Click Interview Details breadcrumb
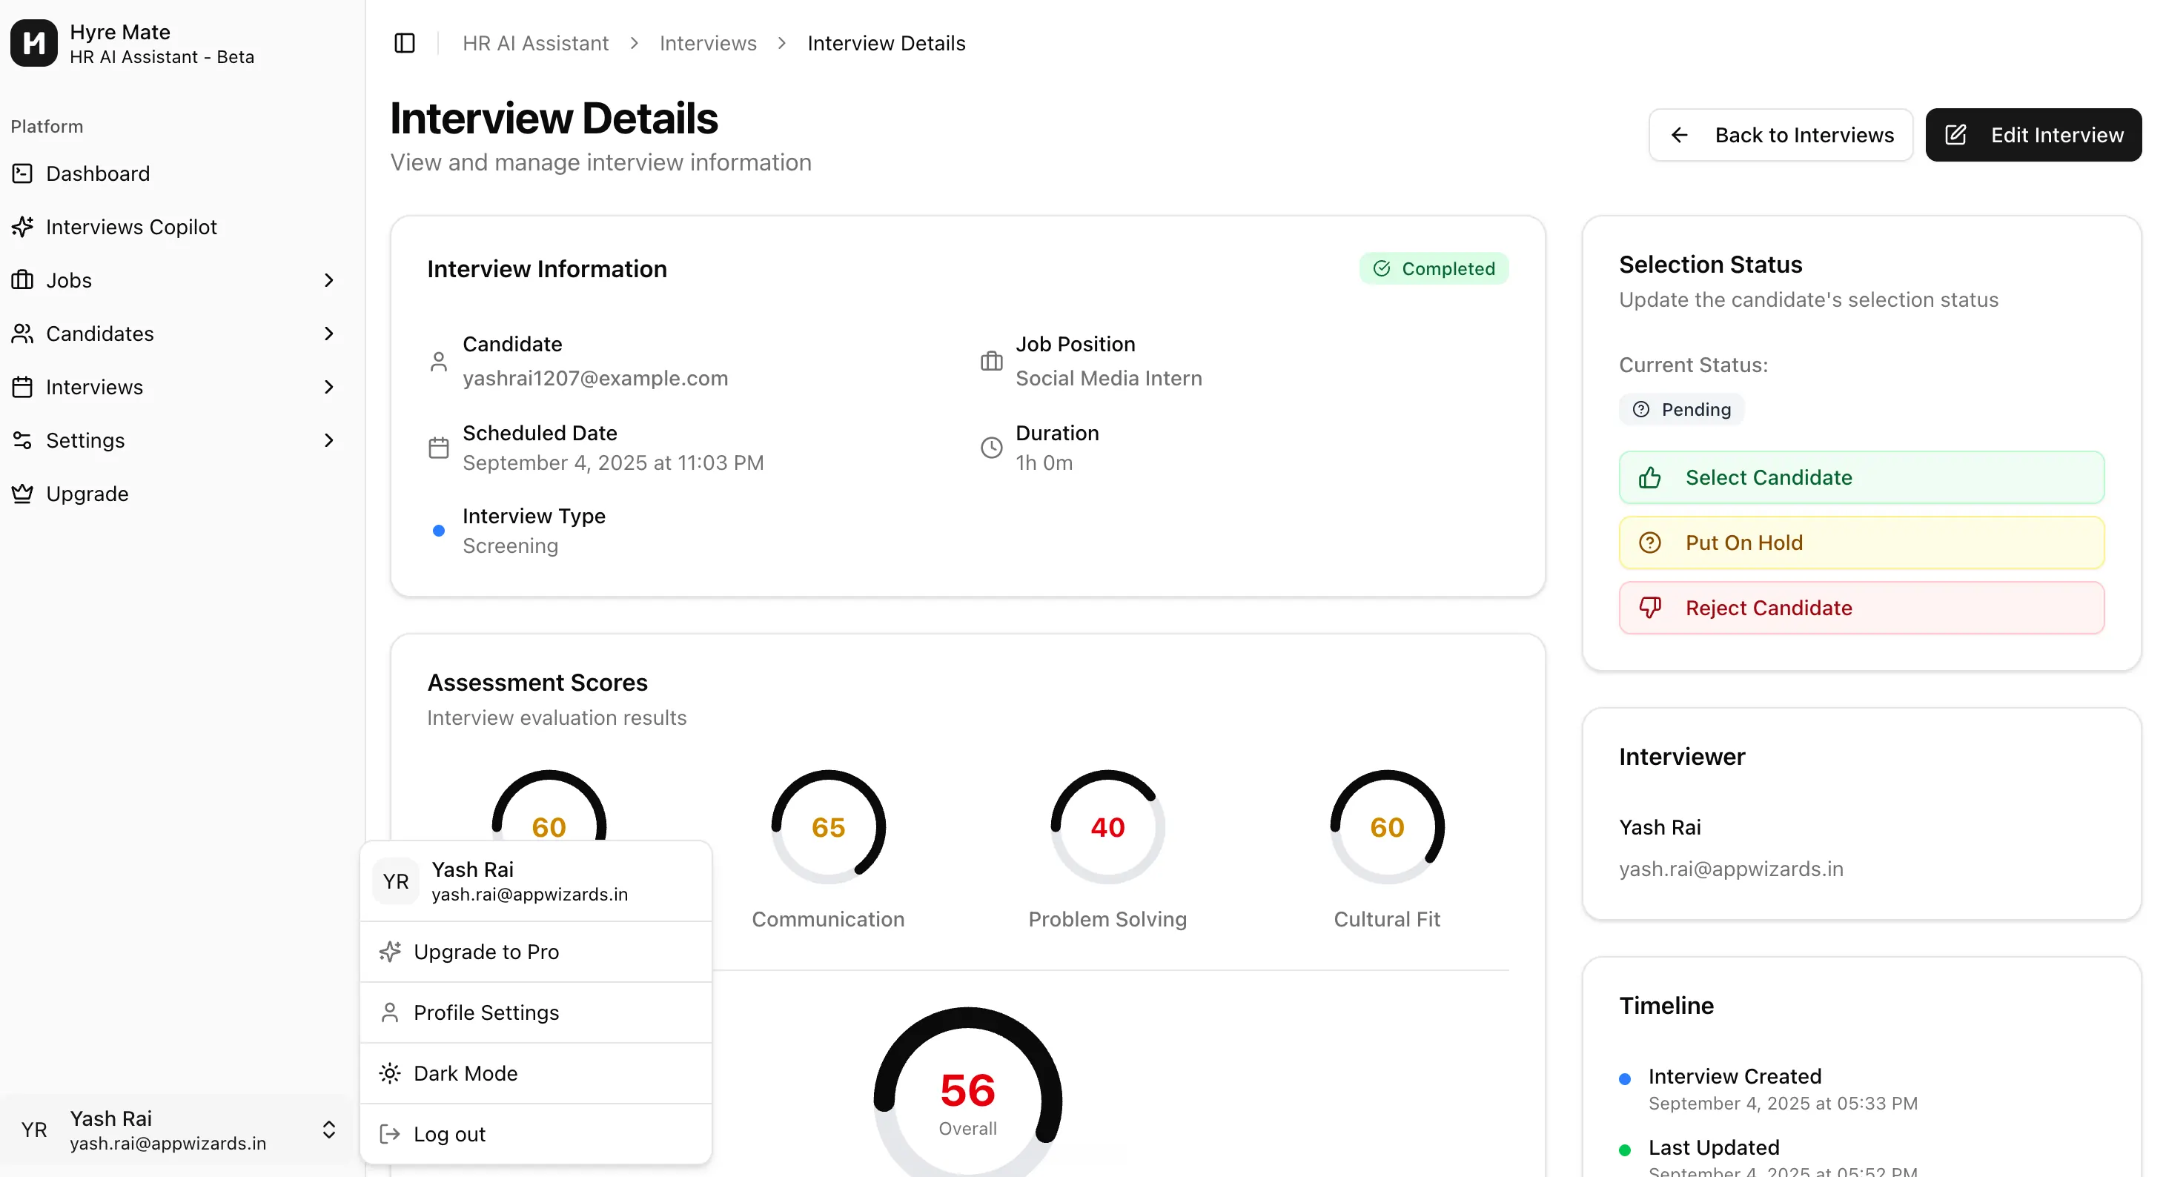Screen dimensions: 2166x1177 tap(887, 43)
